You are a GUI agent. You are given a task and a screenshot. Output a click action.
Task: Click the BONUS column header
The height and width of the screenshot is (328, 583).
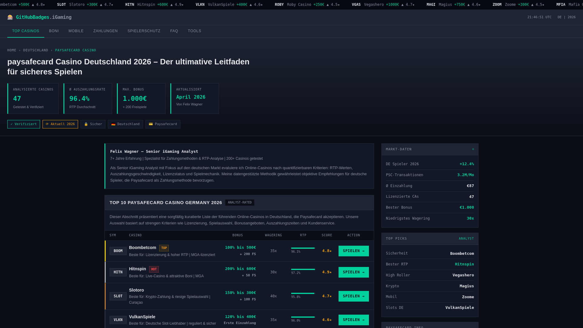coord(237,235)
